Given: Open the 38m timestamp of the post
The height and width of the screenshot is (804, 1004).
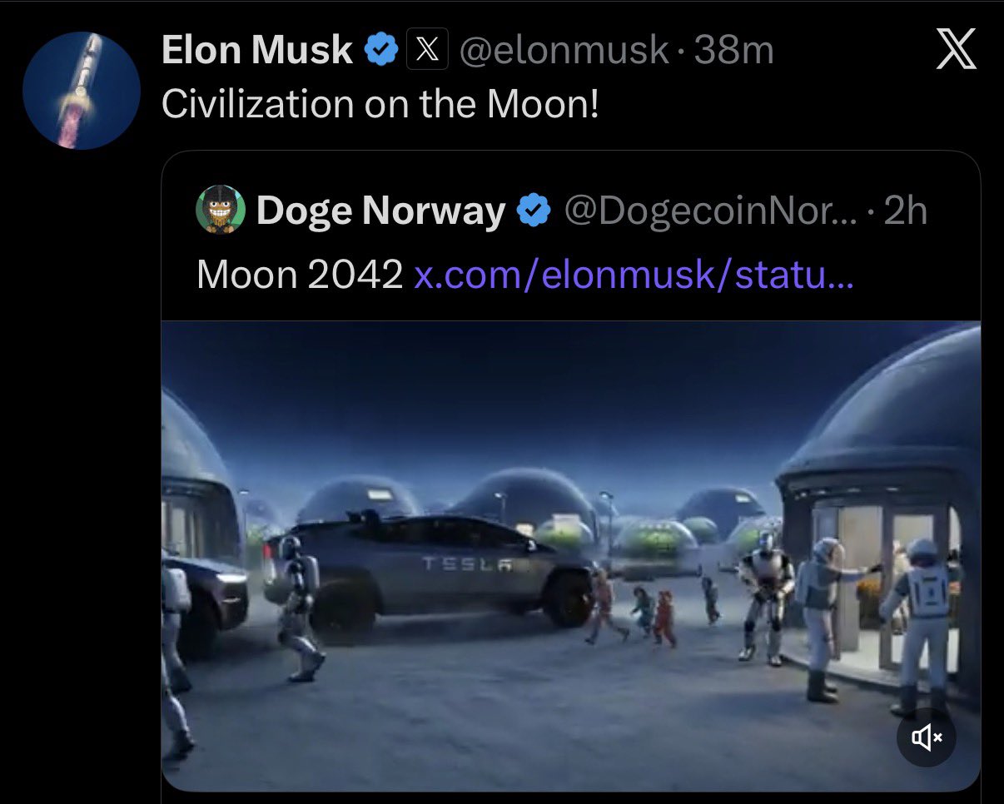Looking at the screenshot, I should [733, 52].
